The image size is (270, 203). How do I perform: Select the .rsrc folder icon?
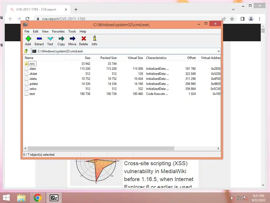[x=26, y=63]
